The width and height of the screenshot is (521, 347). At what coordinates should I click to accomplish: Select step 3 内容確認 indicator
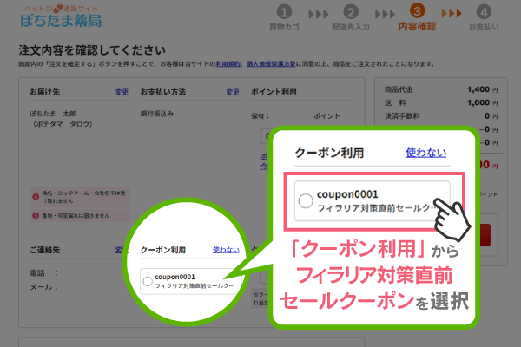pos(417,17)
